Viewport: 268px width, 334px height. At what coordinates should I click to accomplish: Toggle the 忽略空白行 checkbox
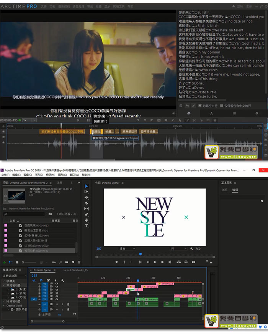(x=200, y=106)
